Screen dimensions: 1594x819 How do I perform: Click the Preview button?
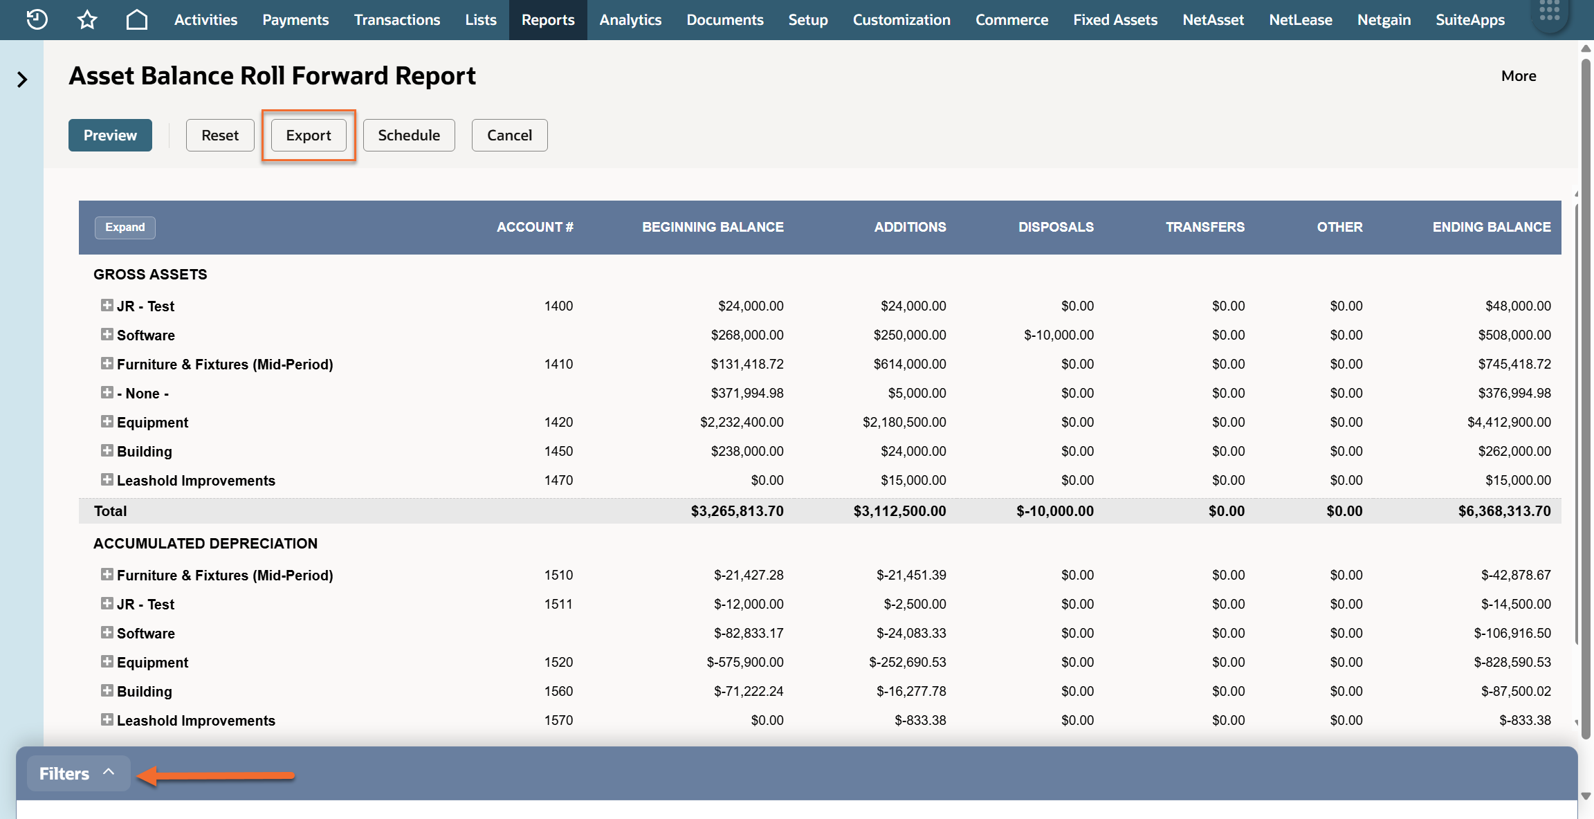(110, 136)
